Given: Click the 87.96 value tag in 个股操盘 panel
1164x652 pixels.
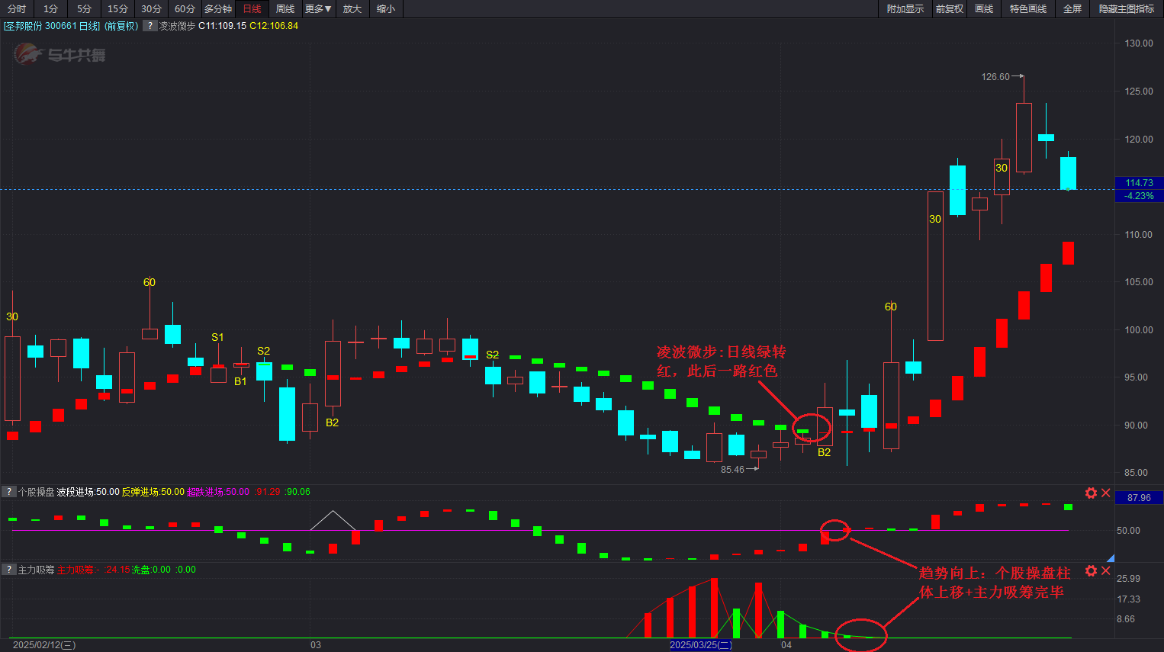Looking at the screenshot, I should tap(1139, 498).
